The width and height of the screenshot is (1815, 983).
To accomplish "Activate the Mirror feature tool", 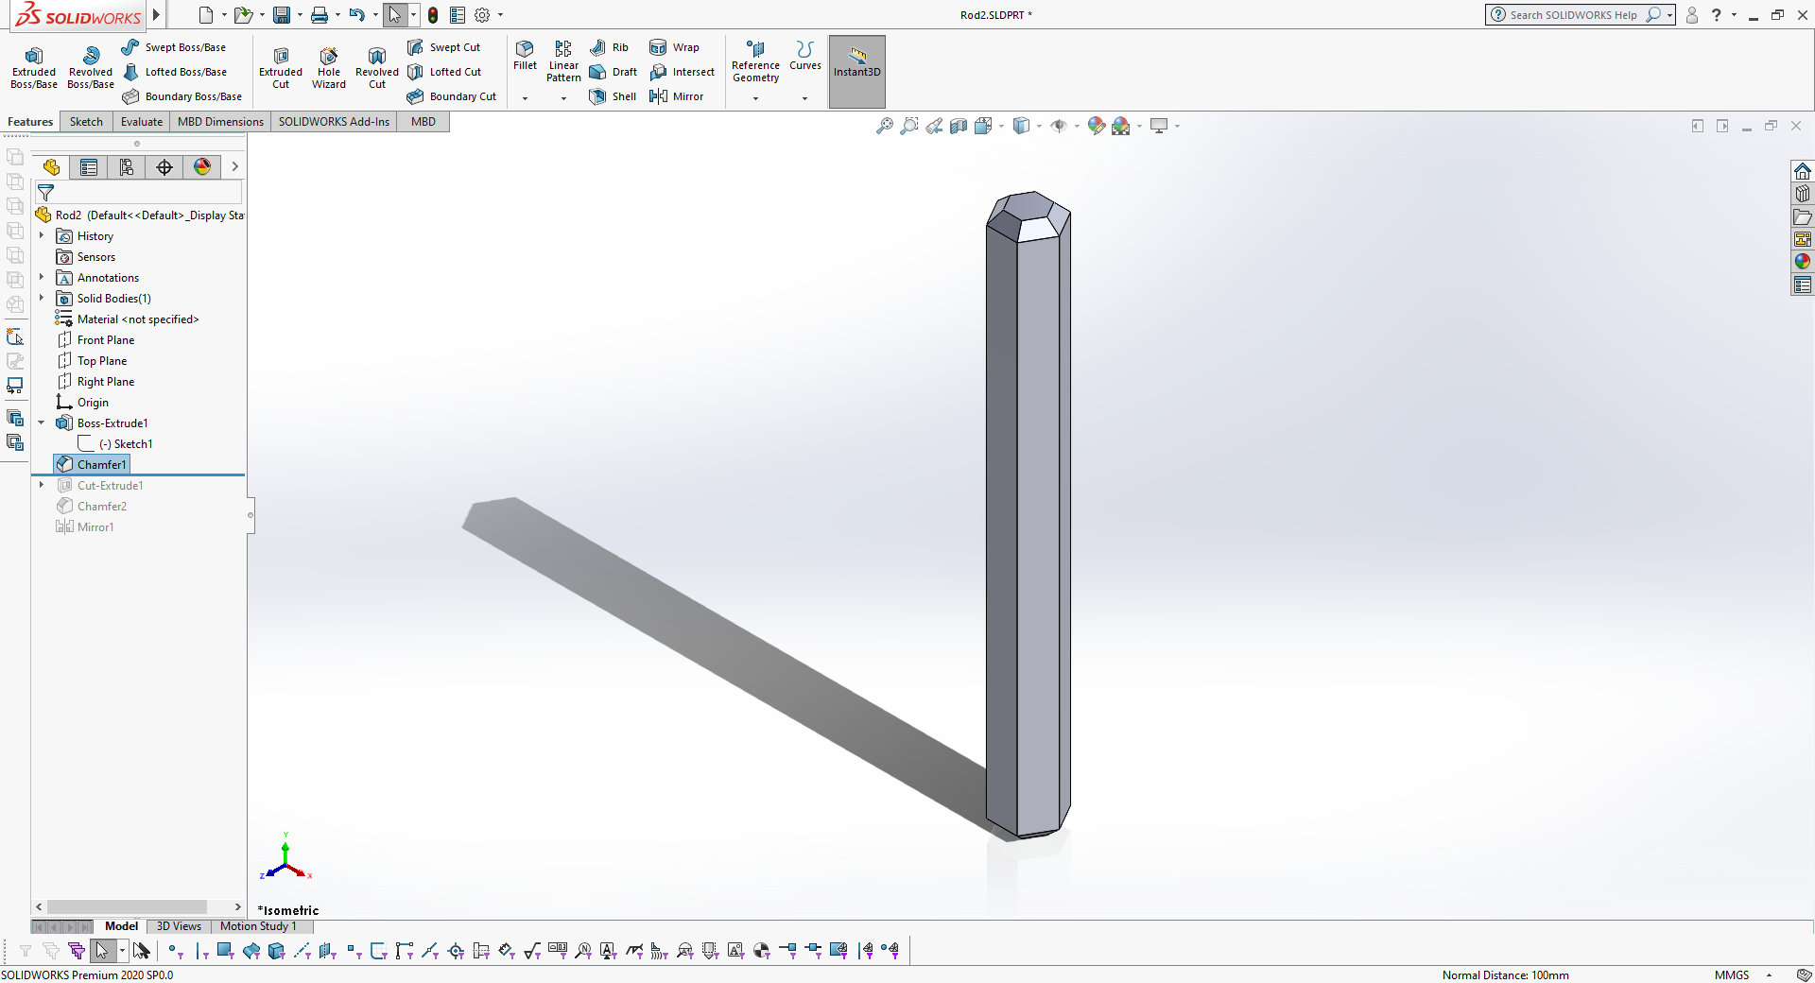I will [x=677, y=96].
